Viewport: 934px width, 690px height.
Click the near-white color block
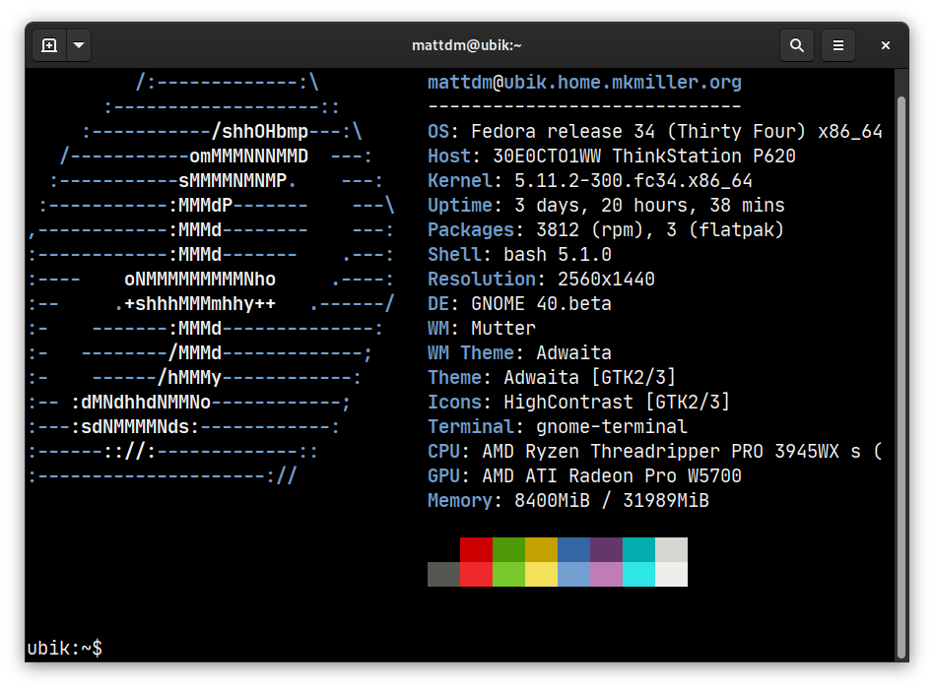671,575
